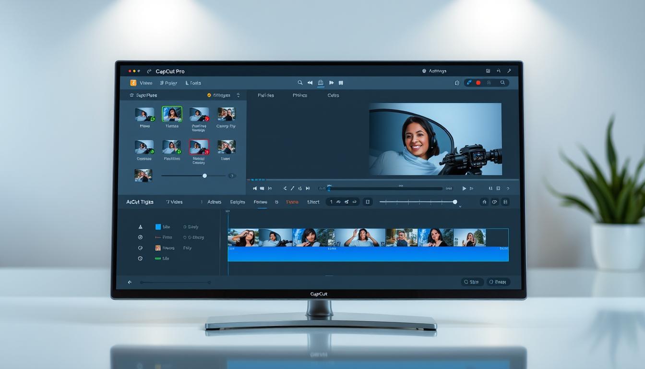This screenshot has height=369, width=645.
Task: Toggle the orange dot option in the media header
Action: pyautogui.click(x=209, y=95)
